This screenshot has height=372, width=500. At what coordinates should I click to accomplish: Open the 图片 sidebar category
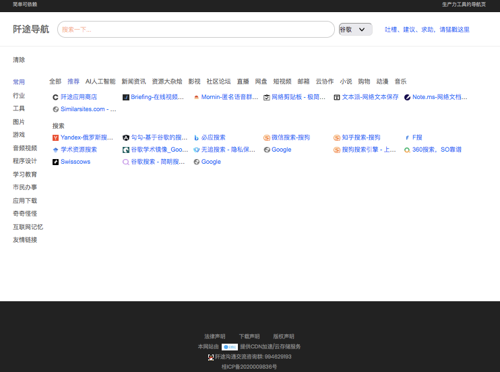(x=19, y=122)
